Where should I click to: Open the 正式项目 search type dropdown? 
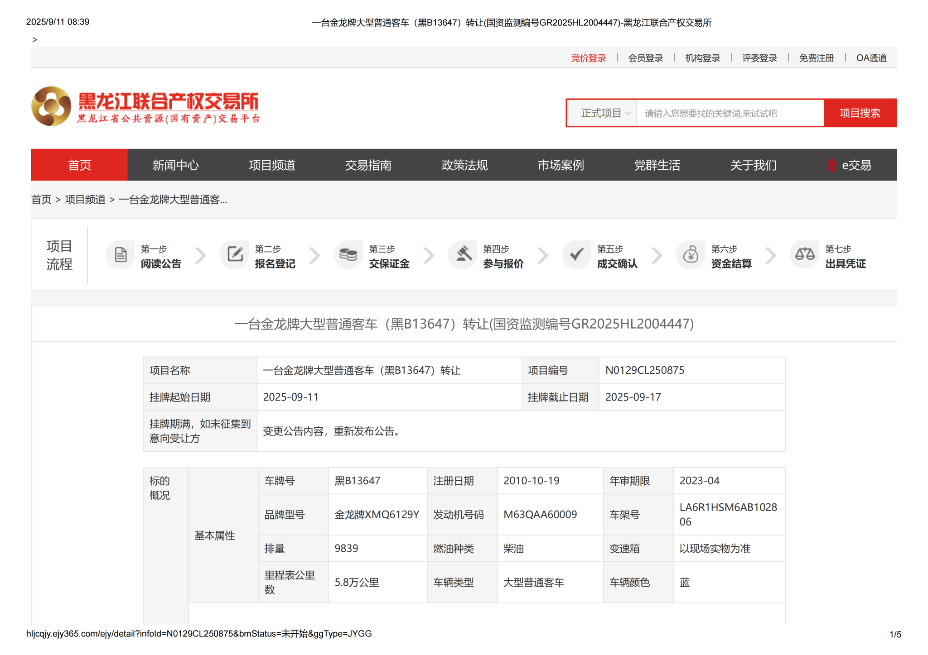point(605,113)
